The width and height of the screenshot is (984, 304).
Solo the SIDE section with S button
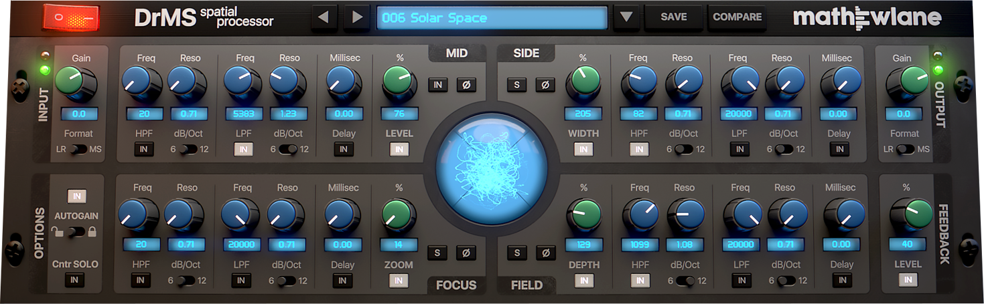point(516,85)
